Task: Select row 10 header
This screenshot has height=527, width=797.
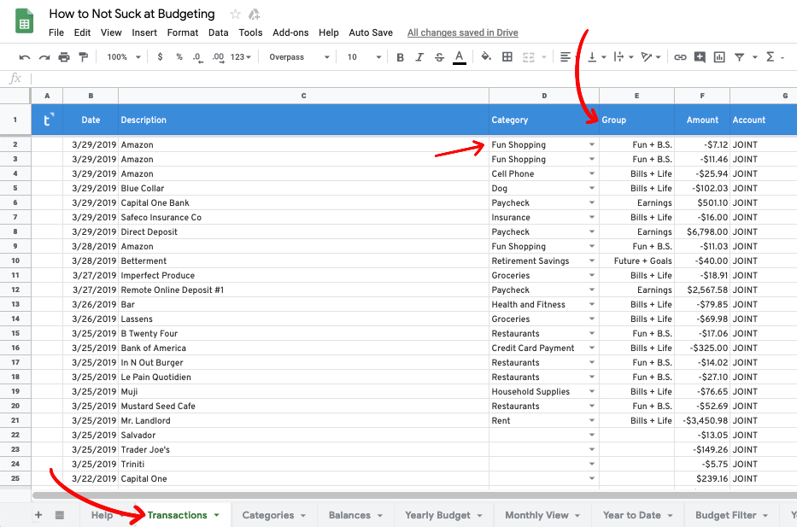Action: click(x=15, y=261)
